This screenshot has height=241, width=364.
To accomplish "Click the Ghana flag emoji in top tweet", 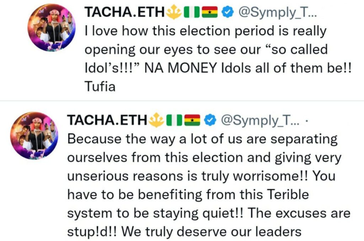I will tap(209, 13).
